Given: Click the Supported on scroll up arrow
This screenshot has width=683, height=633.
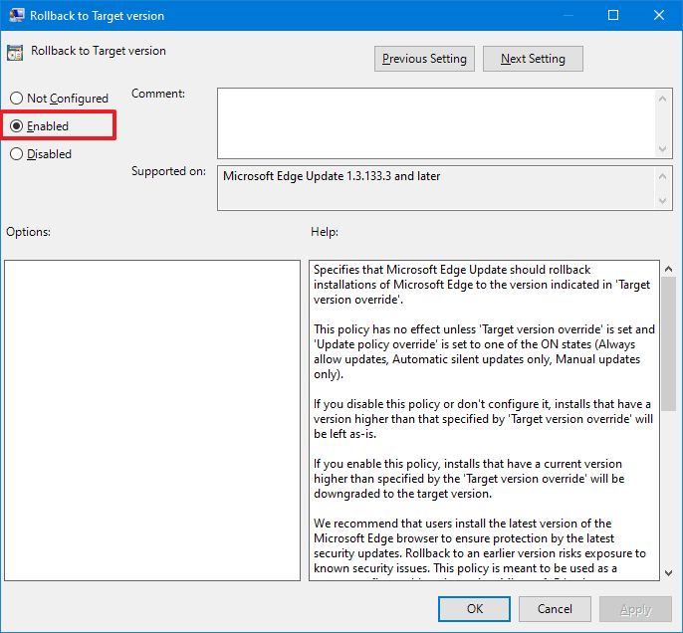Looking at the screenshot, I should [664, 176].
